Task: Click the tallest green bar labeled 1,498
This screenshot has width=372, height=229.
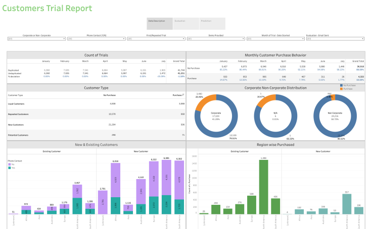Action: (263, 187)
